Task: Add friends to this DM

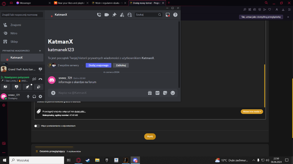Action: point(122,15)
